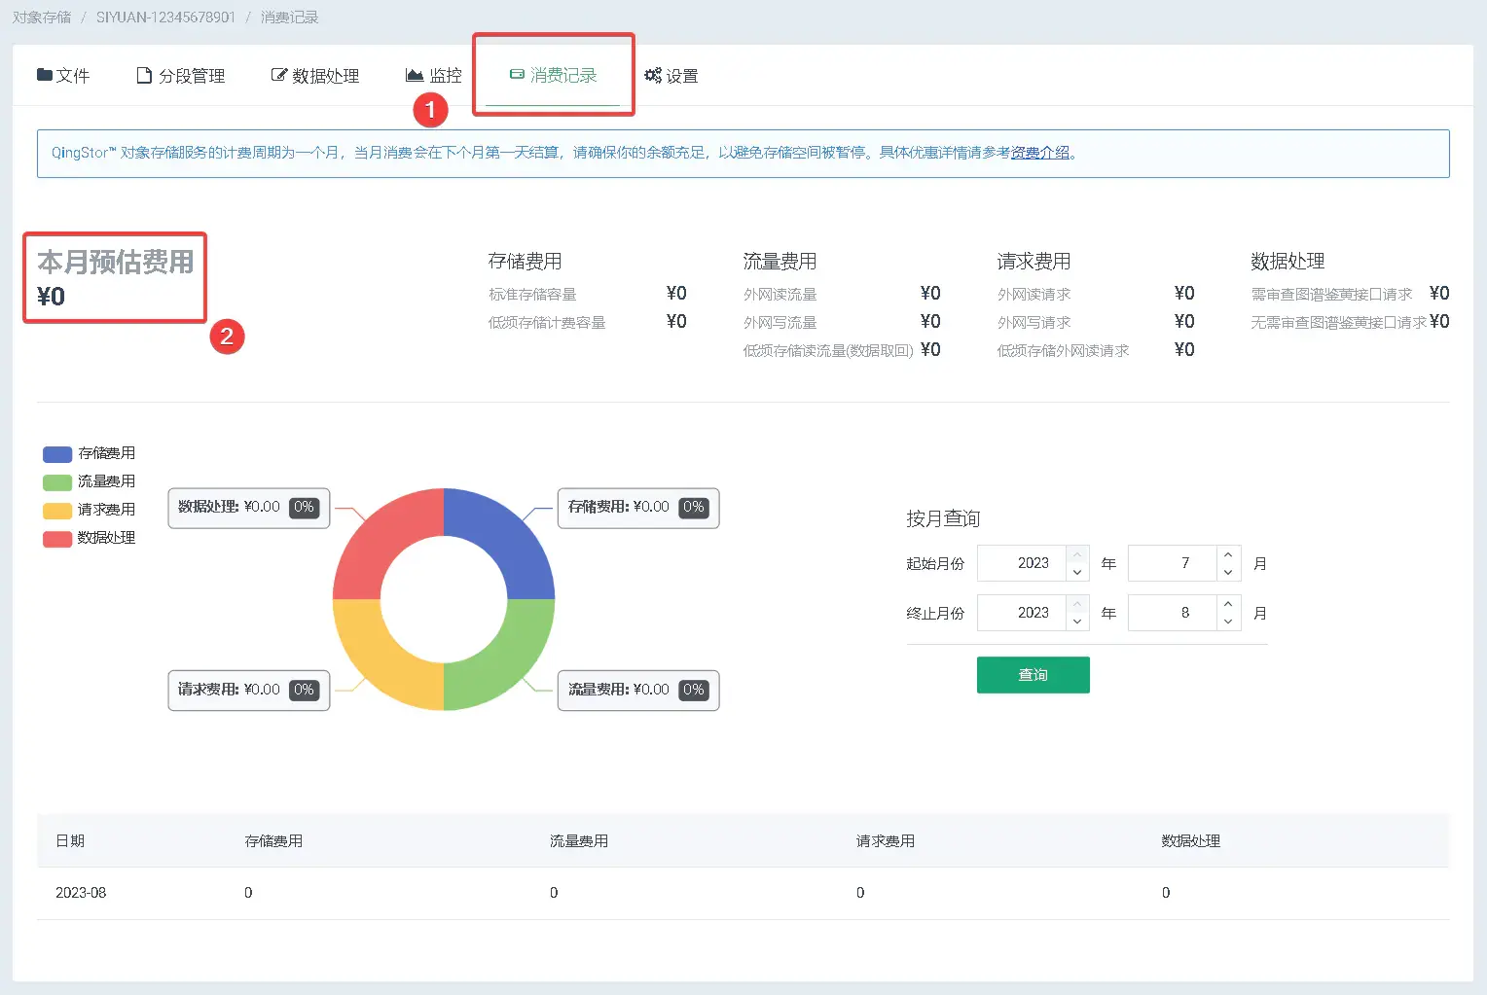Decrease the end month 8 with stepper
This screenshot has height=995, width=1487.
pos(1227,620)
